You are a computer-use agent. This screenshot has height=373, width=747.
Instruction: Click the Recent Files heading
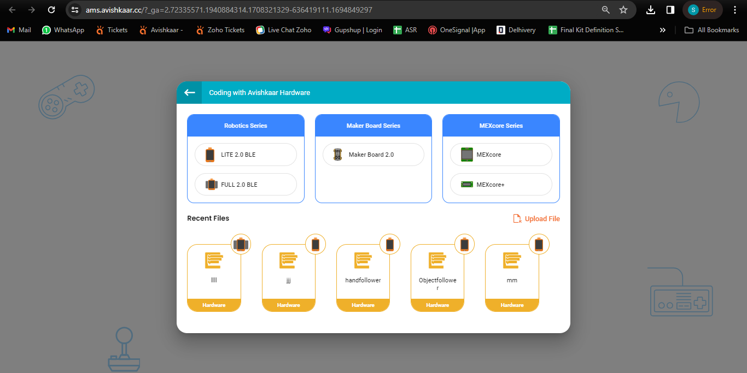(x=208, y=218)
